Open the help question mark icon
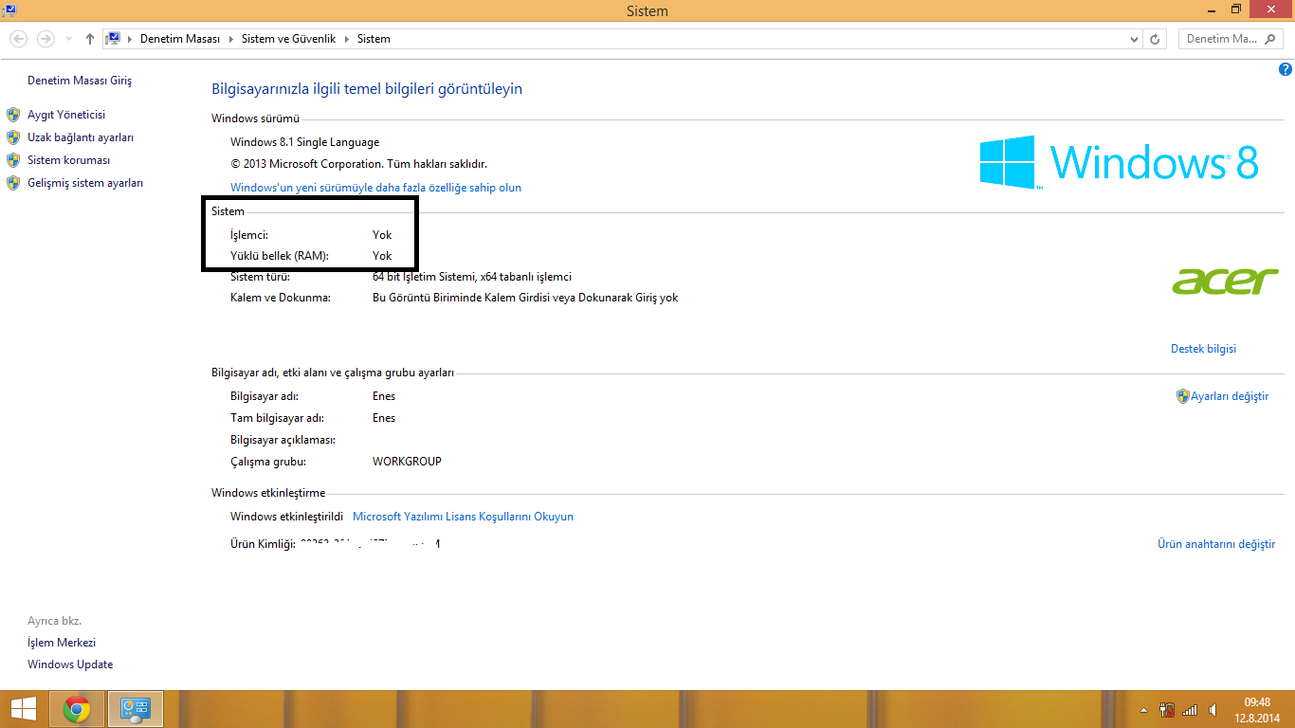Viewport: 1295px width, 728px height. 1286,69
